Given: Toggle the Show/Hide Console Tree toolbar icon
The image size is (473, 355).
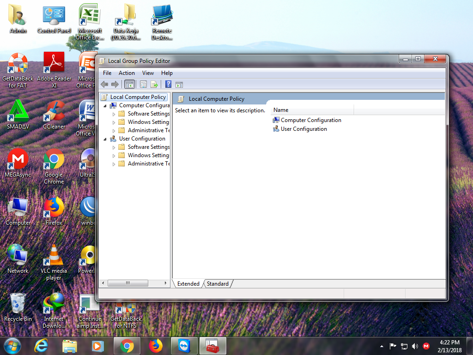Looking at the screenshot, I should coord(129,84).
